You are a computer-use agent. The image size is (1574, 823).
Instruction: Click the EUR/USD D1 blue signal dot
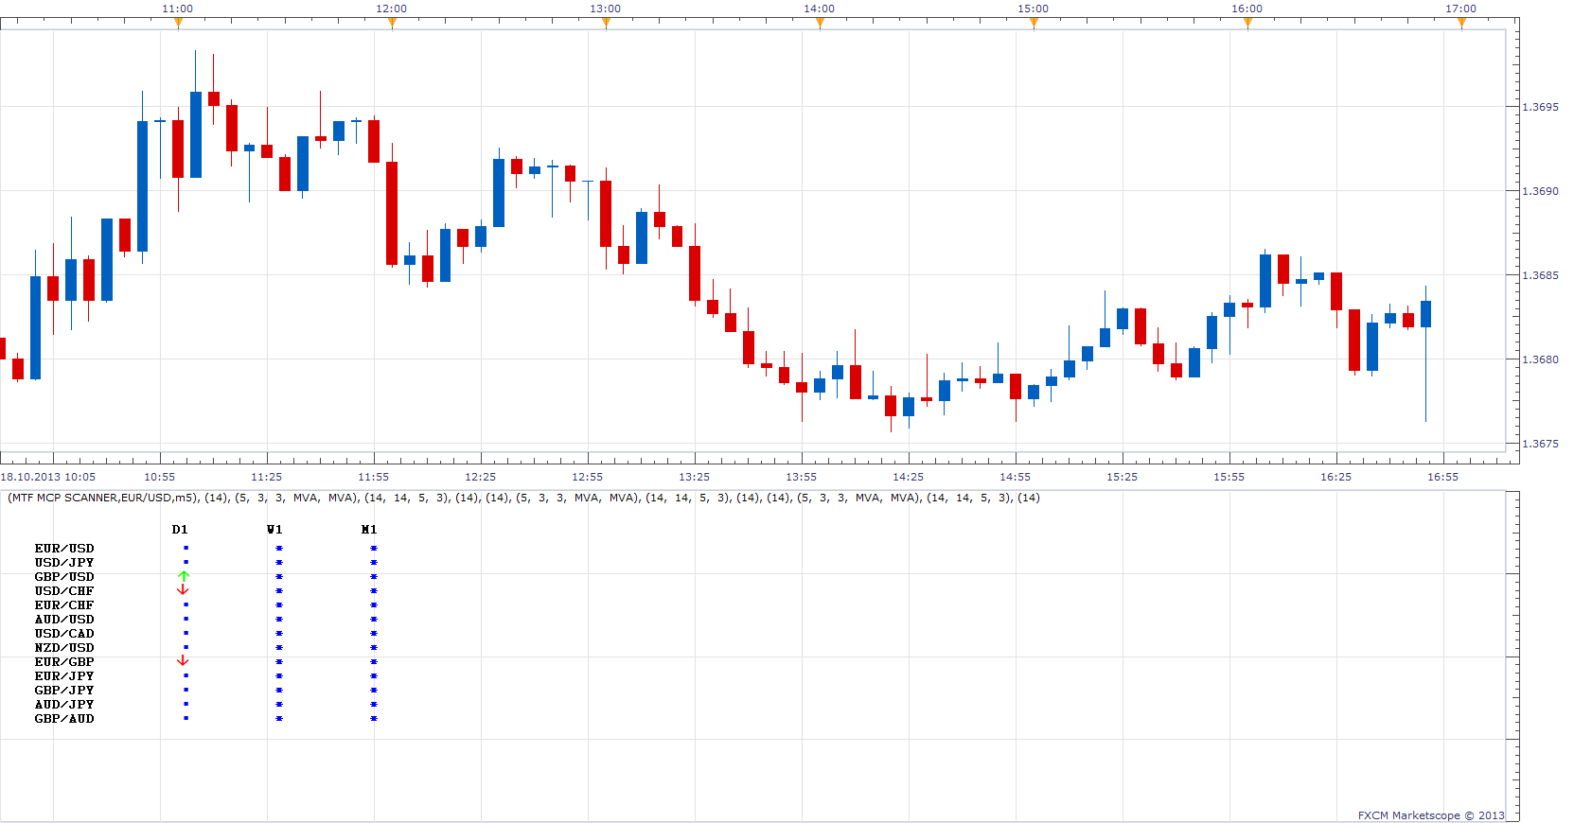click(186, 548)
